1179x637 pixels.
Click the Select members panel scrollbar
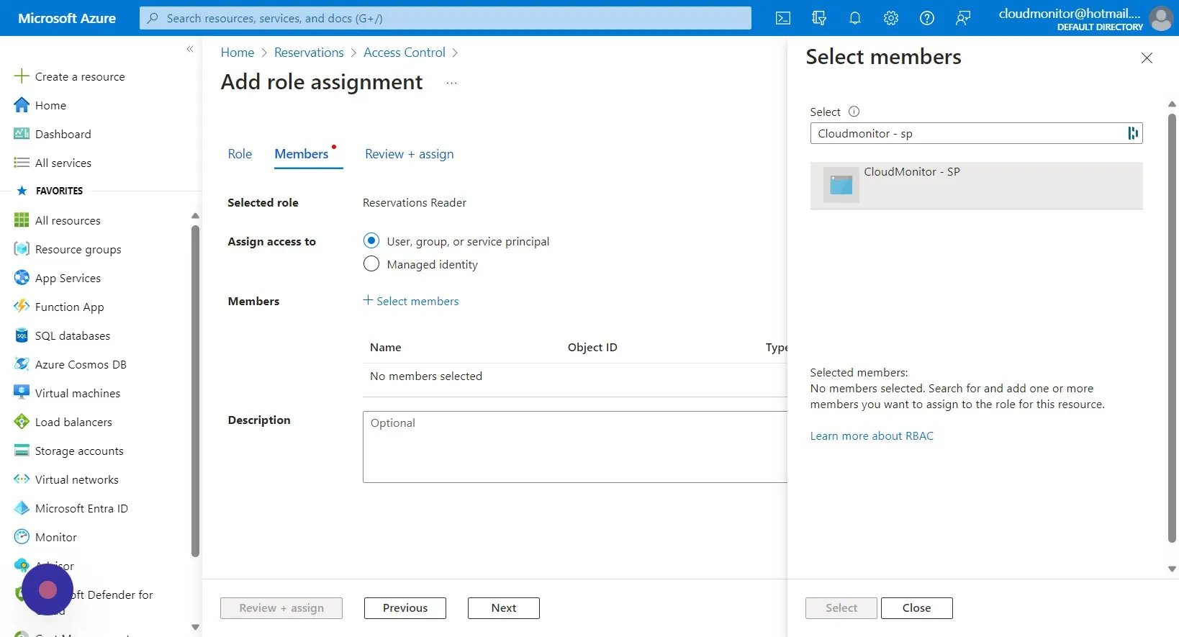[x=1172, y=327]
